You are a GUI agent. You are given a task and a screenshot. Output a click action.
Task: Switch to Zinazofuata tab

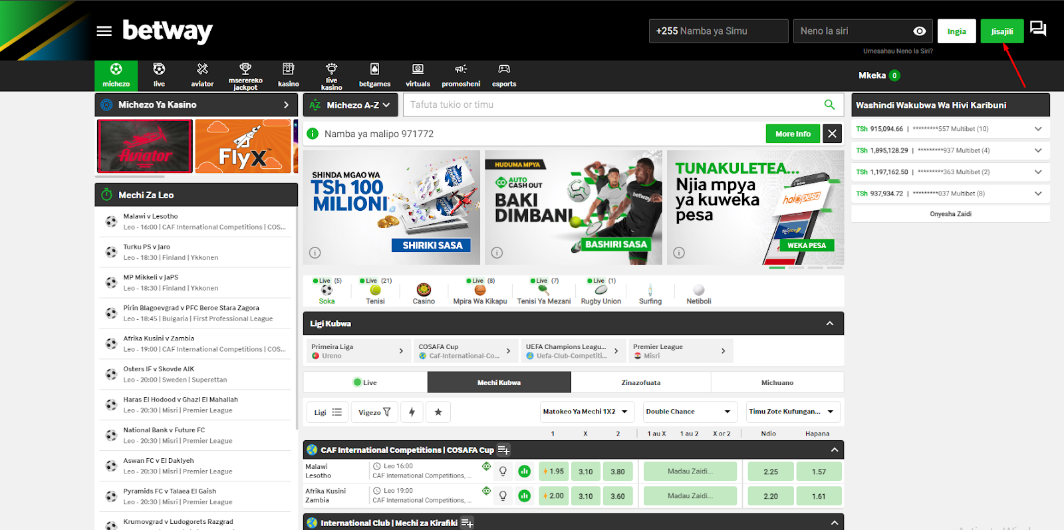click(641, 382)
